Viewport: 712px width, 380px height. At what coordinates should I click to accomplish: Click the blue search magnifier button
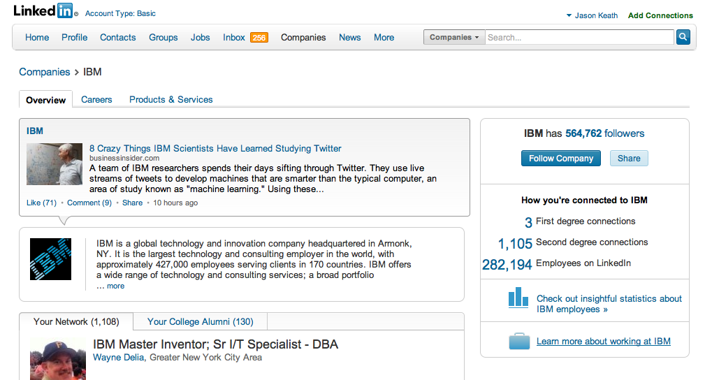pyautogui.click(x=683, y=37)
